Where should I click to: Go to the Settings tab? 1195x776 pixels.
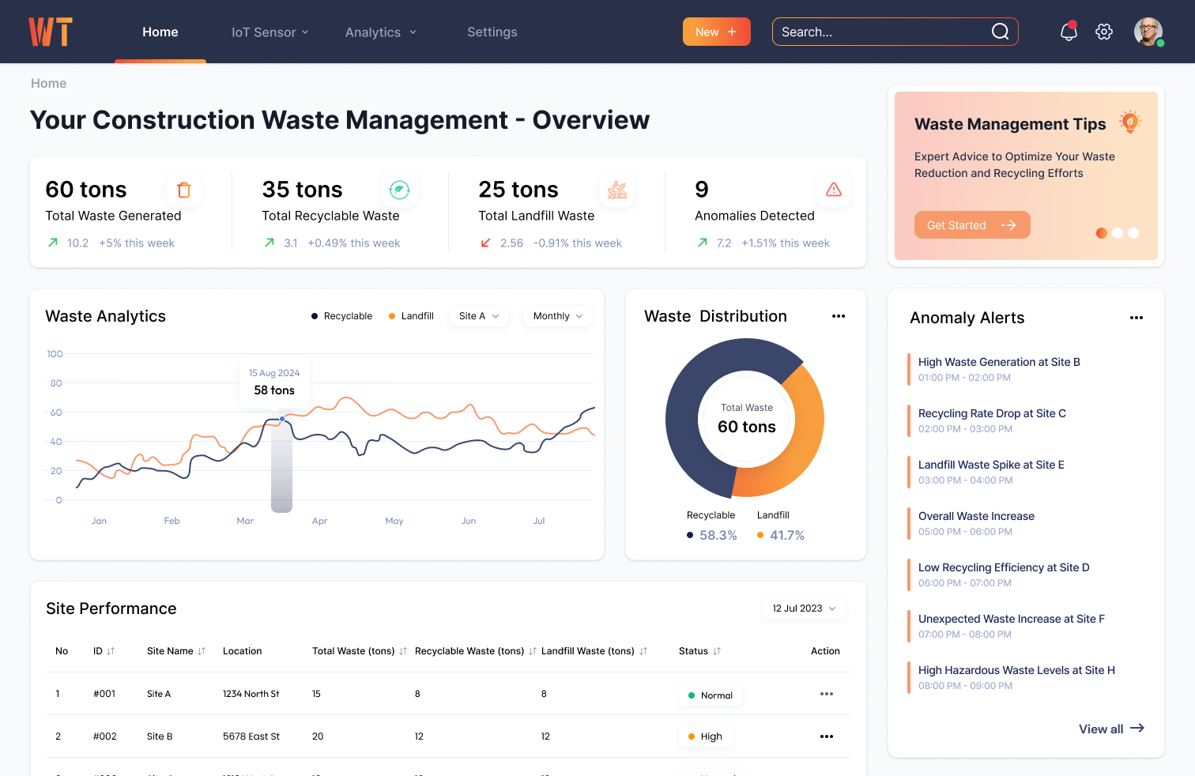click(492, 32)
